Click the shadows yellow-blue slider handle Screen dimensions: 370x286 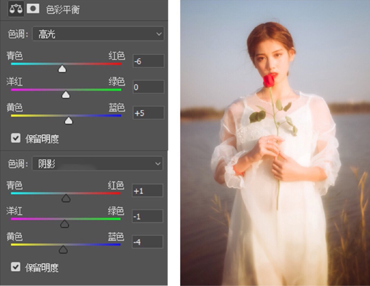pos(63,250)
